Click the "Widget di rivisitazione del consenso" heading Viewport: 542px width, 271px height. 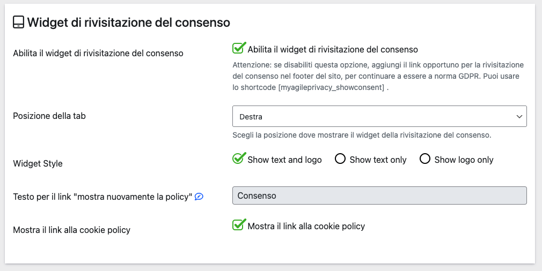coord(129,22)
